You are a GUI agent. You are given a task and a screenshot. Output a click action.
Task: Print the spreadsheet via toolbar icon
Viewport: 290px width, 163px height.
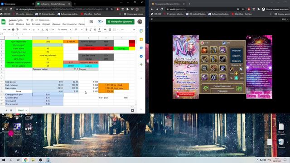point(13,29)
